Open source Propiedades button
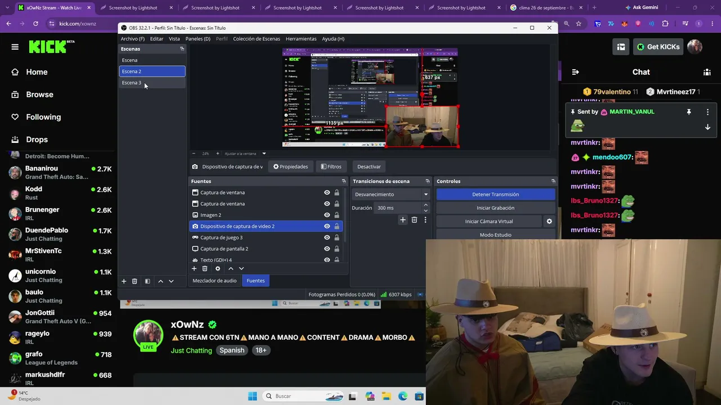Screen dimensions: 721x405 point(291,166)
